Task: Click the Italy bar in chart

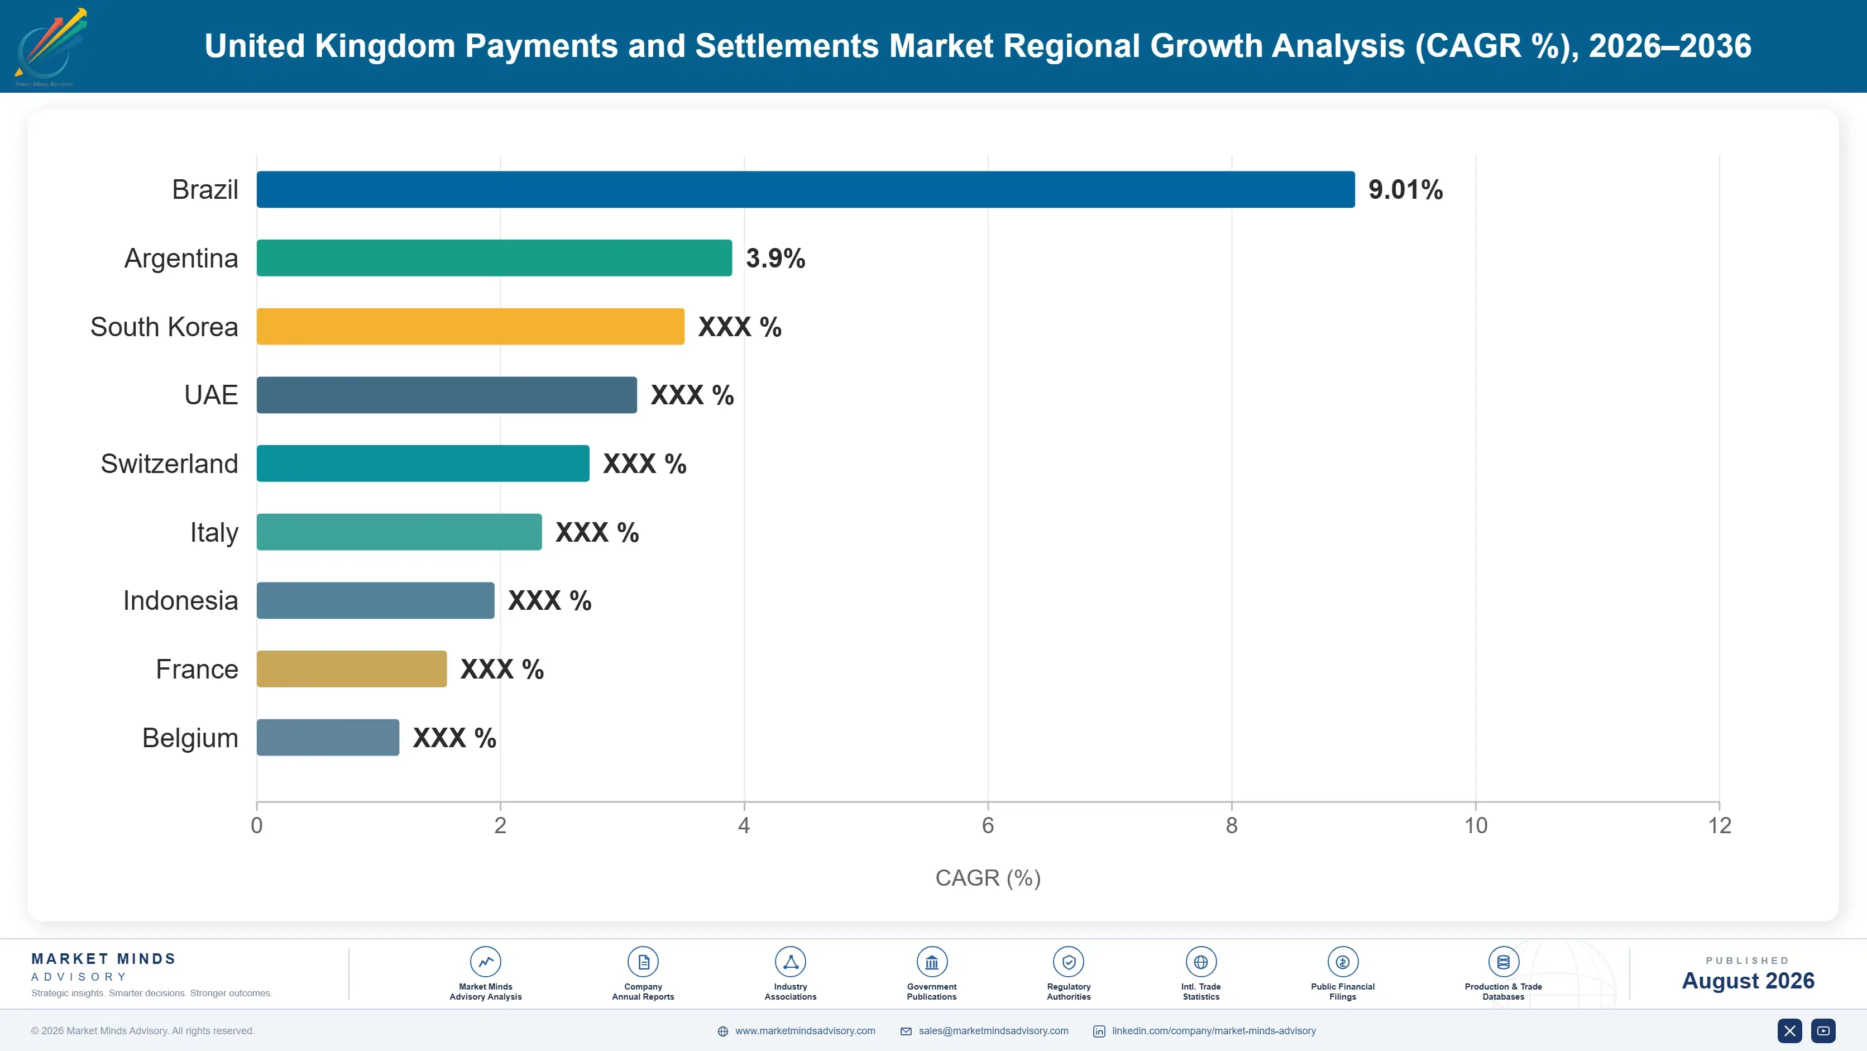Action: coord(399,532)
